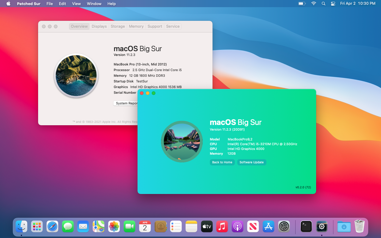381x238 pixels.
Task: Click 12GB memory value
Action: (x=232, y=154)
